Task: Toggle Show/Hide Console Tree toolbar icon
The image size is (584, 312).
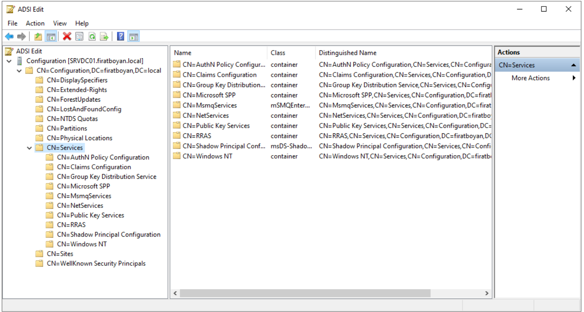Action: (x=51, y=36)
